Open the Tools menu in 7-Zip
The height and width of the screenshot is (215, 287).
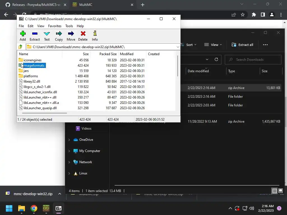coord(69,26)
